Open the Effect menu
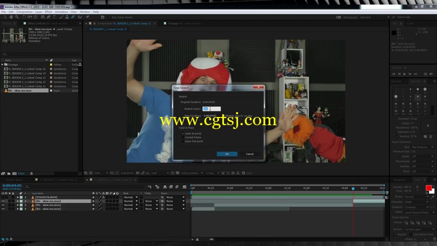 tap(48, 12)
